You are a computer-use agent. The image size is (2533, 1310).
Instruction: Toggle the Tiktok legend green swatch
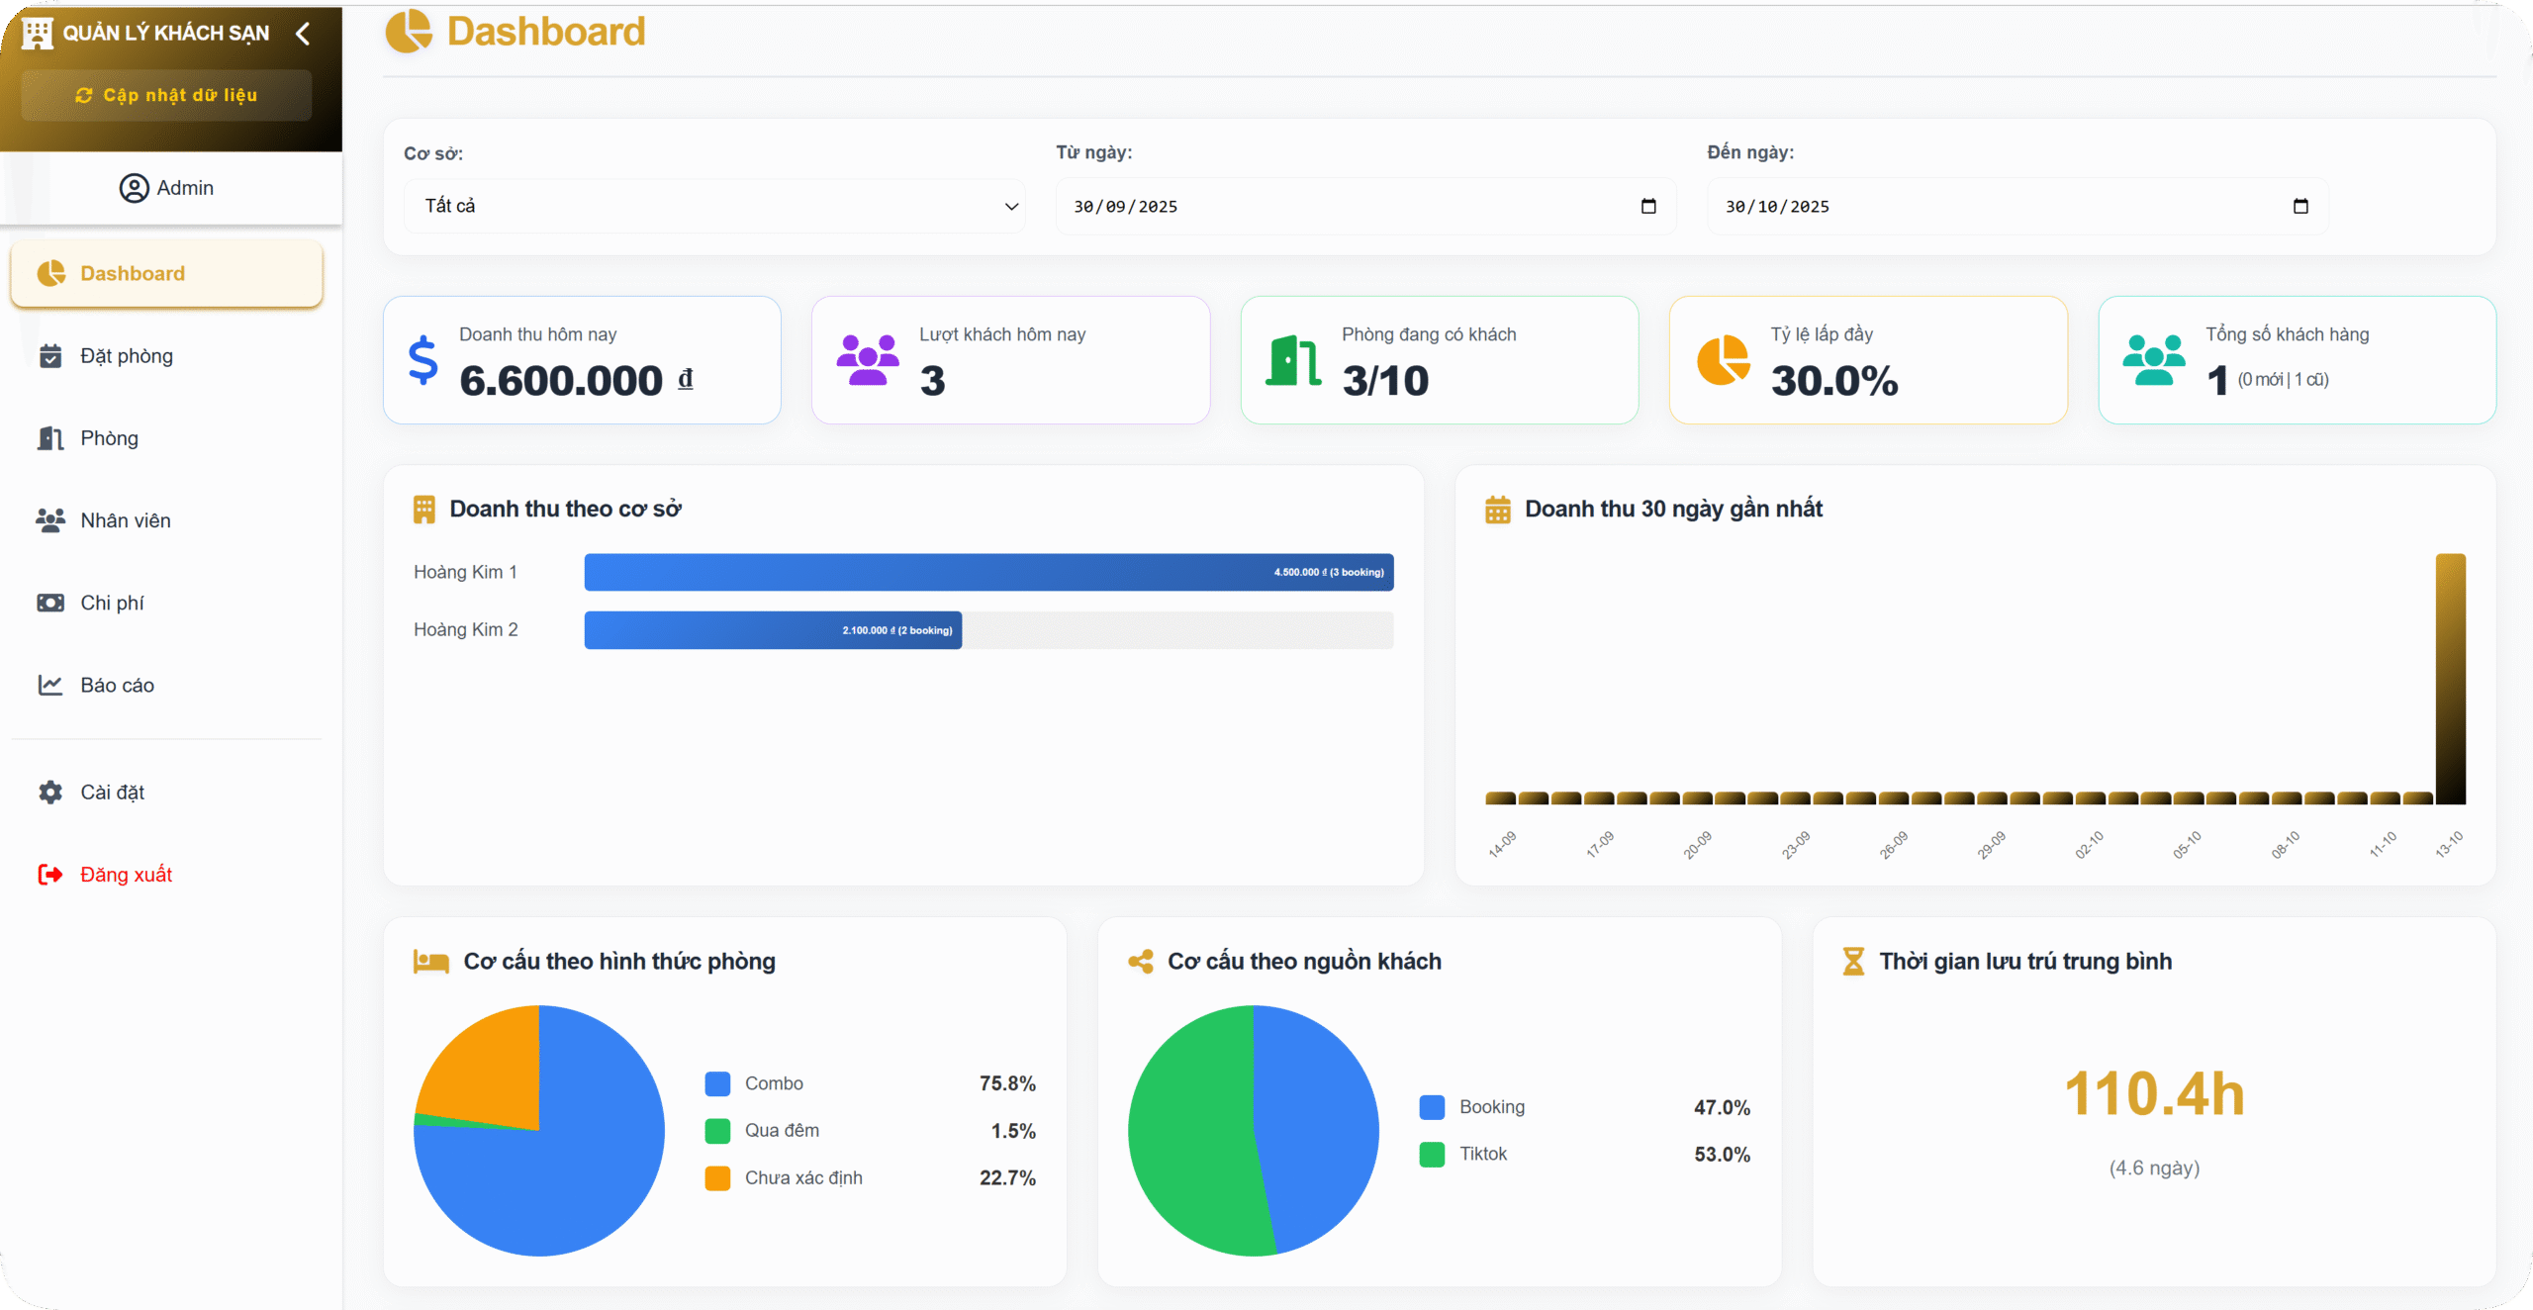click(x=1432, y=1154)
